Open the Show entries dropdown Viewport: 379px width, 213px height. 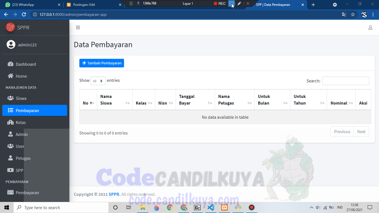pyautogui.click(x=98, y=81)
